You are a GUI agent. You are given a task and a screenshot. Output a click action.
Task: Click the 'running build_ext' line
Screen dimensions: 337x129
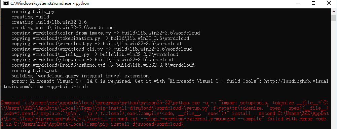pyautogui.click(x=34, y=70)
